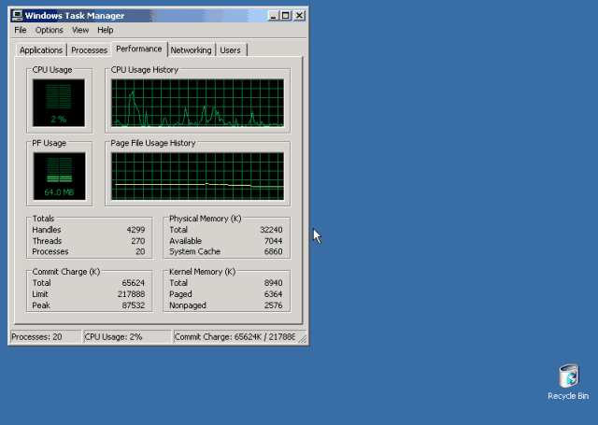
Task: Switch to the Processes tab
Action: point(90,50)
